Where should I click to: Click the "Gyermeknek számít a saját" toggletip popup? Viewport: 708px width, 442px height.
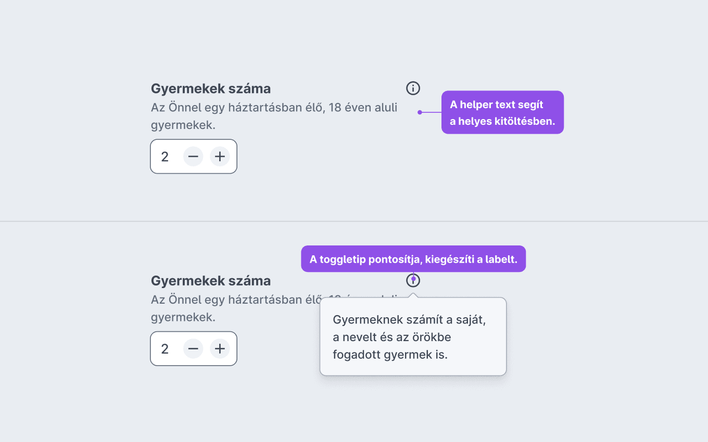tap(413, 336)
